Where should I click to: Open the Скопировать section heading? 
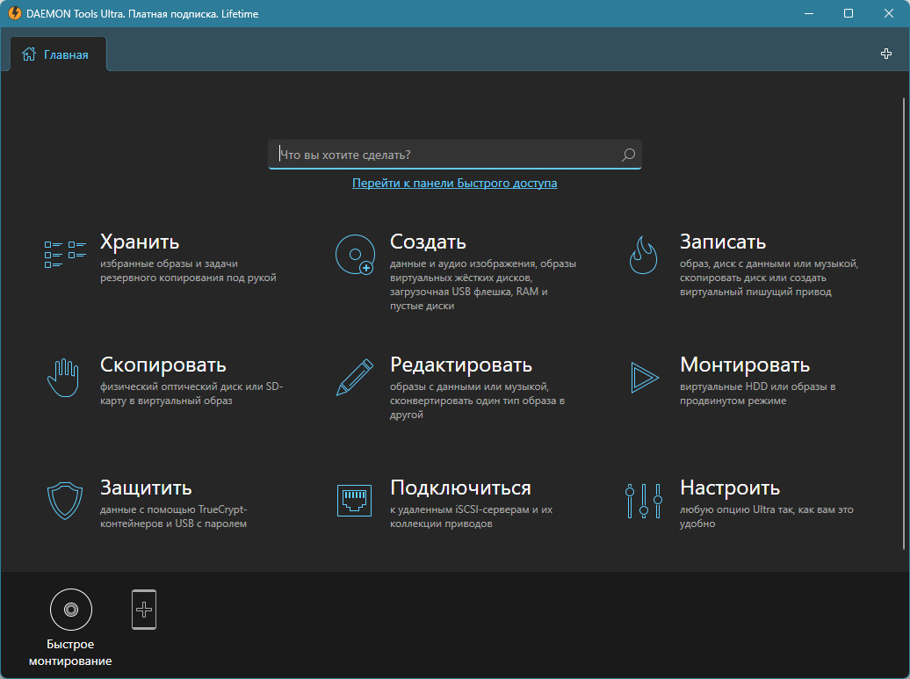pos(163,365)
